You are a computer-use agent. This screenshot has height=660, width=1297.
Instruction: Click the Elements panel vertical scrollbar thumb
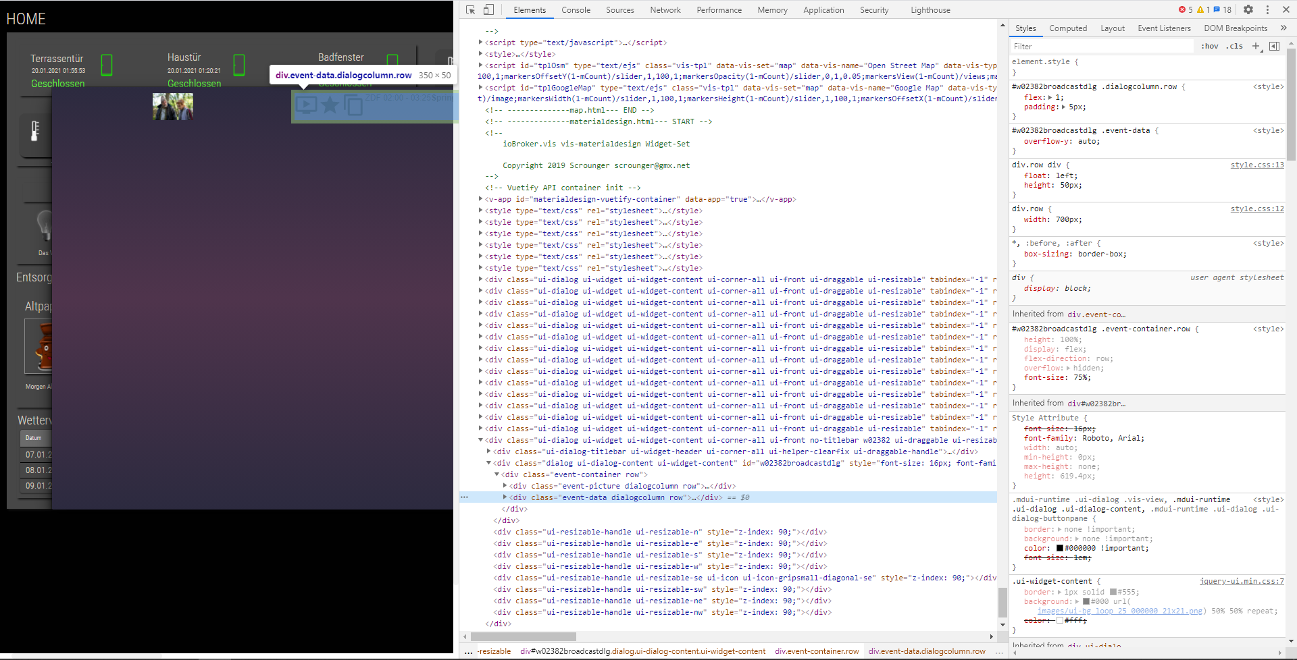[x=1002, y=602]
